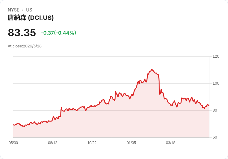228x159 pixels.
Task: Click the 08/12 date label on x-axis
Action: tap(53, 143)
